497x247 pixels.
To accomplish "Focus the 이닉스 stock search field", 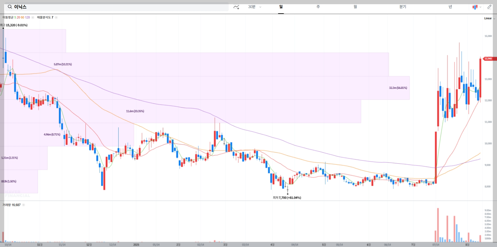I will 117,7.
